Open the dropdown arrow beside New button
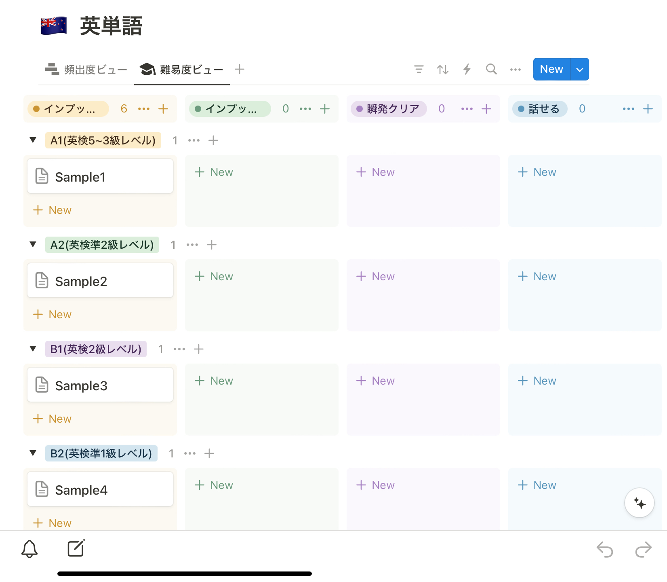 tap(580, 70)
